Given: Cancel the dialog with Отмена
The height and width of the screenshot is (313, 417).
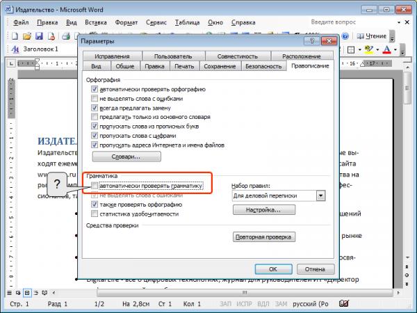Looking at the screenshot, I should (316, 269).
